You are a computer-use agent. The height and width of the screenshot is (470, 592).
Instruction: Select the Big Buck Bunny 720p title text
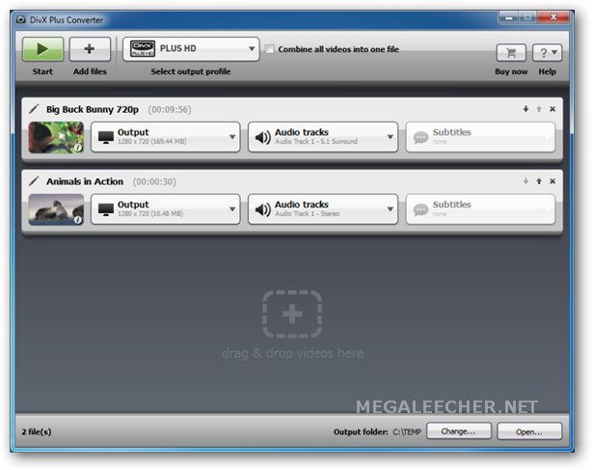click(x=93, y=110)
